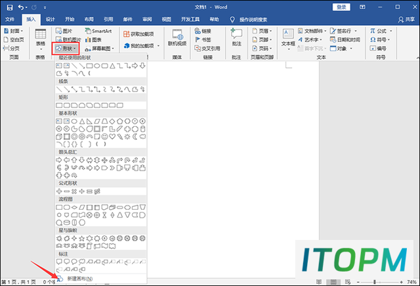
Task: Adjust the zoom slider handle
Action: 375,282
